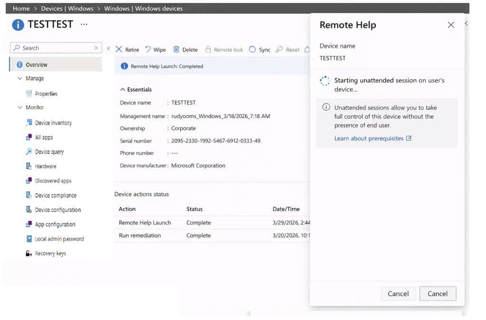The image size is (486, 320).
Task: Open Device query from the Monitor section
Action: (x=49, y=152)
